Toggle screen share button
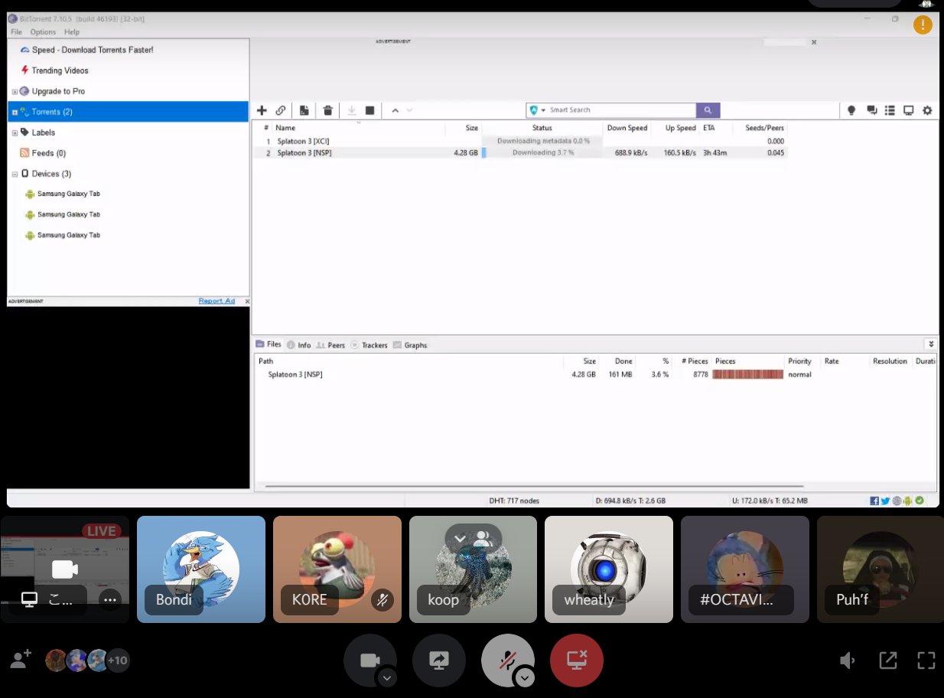This screenshot has height=698, width=944. pyautogui.click(x=439, y=660)
